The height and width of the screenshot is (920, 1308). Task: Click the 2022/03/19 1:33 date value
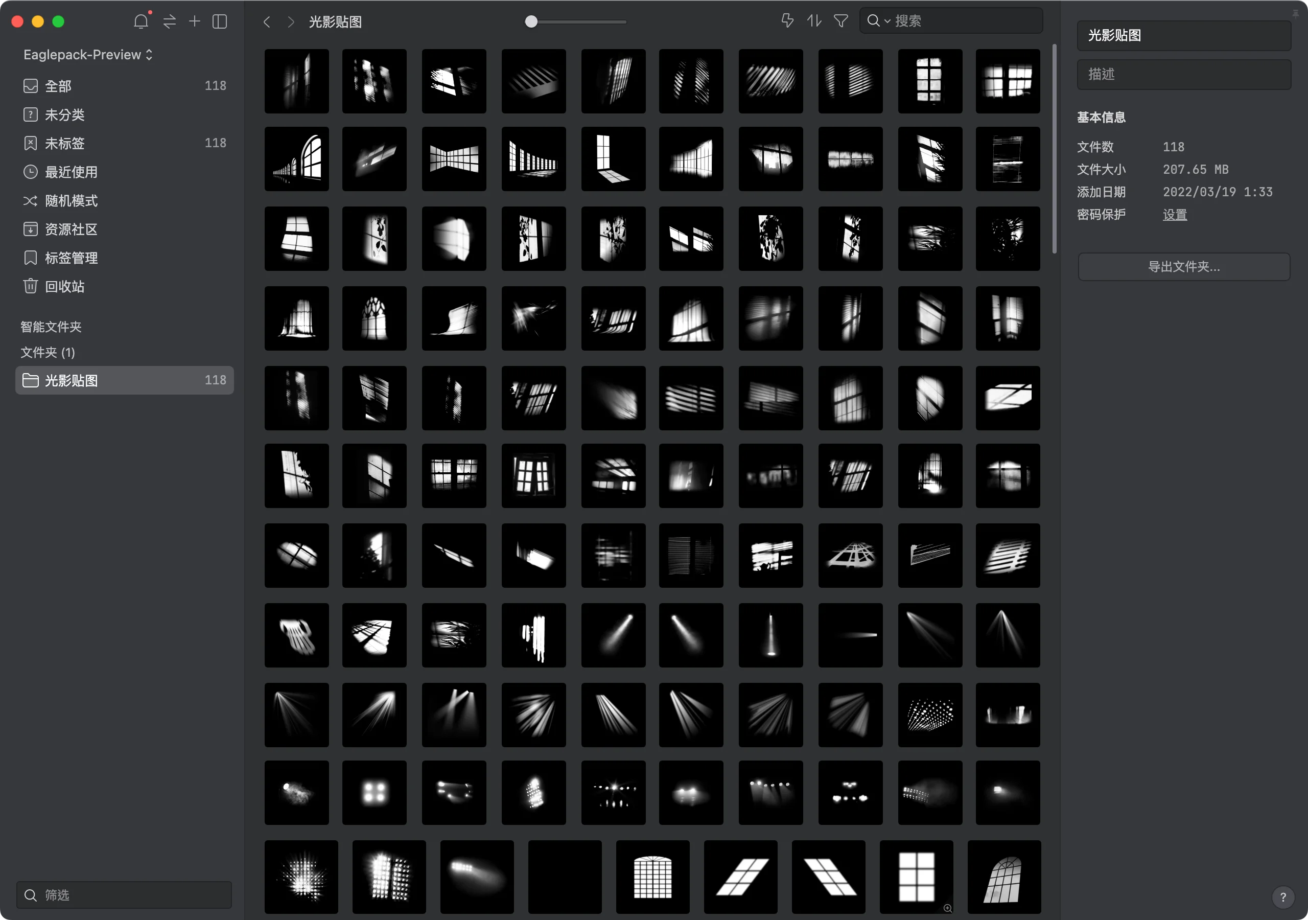click(x=1218, y=192)
